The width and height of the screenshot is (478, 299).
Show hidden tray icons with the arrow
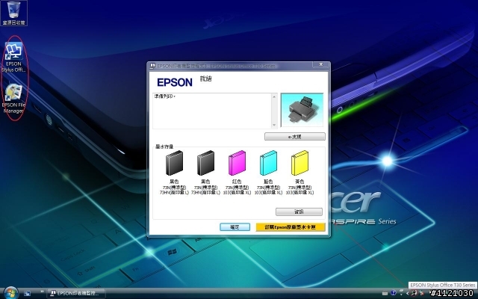pyautogui.click(x=407, y=293)
